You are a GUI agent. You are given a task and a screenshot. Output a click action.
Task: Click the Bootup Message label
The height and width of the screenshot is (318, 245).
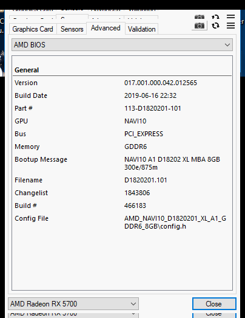41,159
